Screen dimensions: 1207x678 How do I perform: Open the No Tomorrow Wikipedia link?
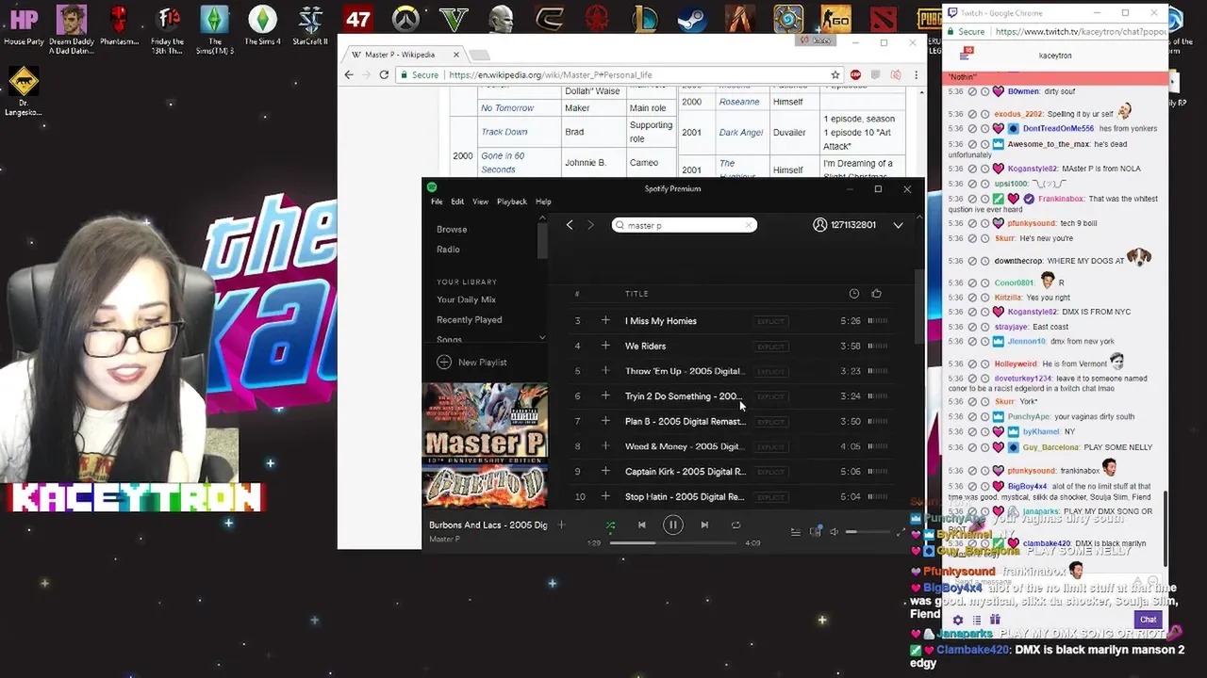pos(507,108)
